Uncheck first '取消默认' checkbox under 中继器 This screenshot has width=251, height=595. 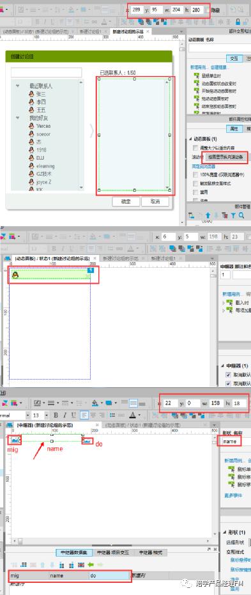(x=228, y=375)
